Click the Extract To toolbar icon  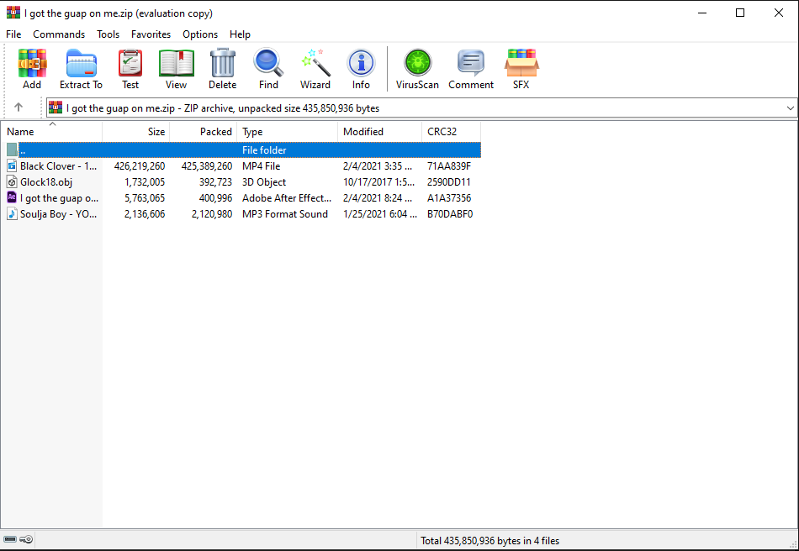point(81,63)
